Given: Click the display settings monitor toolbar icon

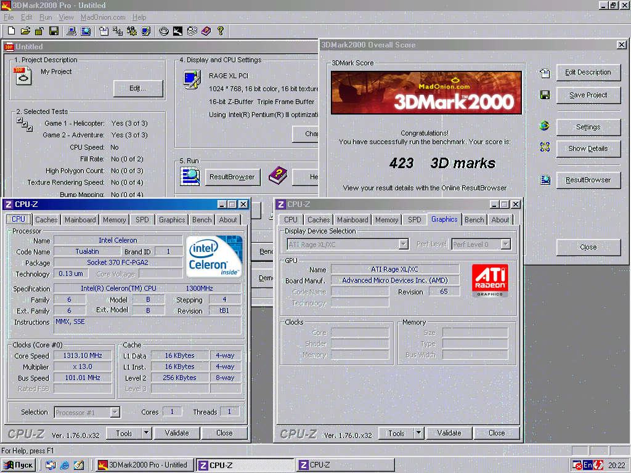Looking at the screenshot, I should coord(145,31).
